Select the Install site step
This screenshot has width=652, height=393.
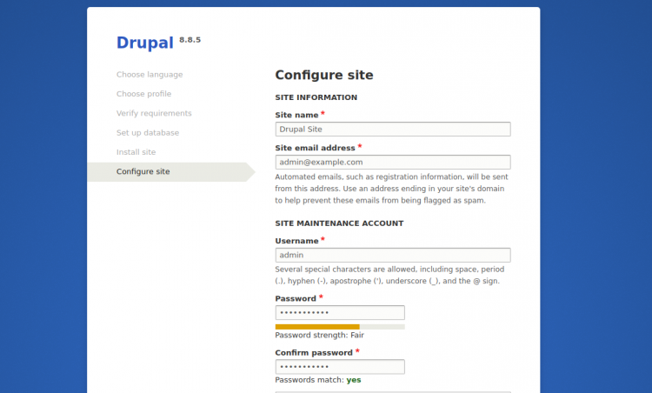pyautogui.click(x=136, y=152)
